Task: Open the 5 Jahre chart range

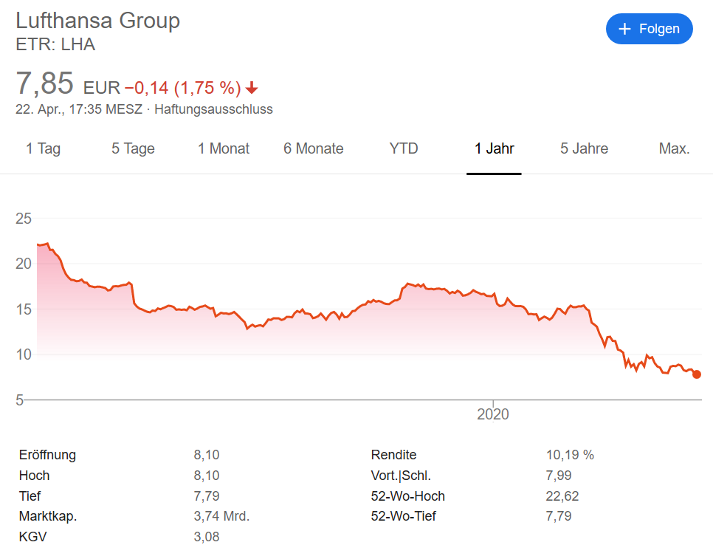Action: tap(584, 148)
